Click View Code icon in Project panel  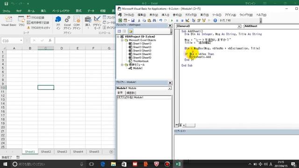click(x=119, y=31)
